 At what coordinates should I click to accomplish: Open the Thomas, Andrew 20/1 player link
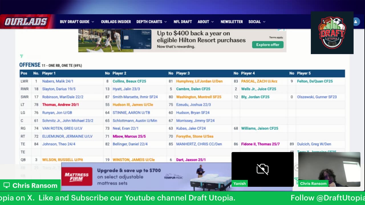[x=60, y=104]
